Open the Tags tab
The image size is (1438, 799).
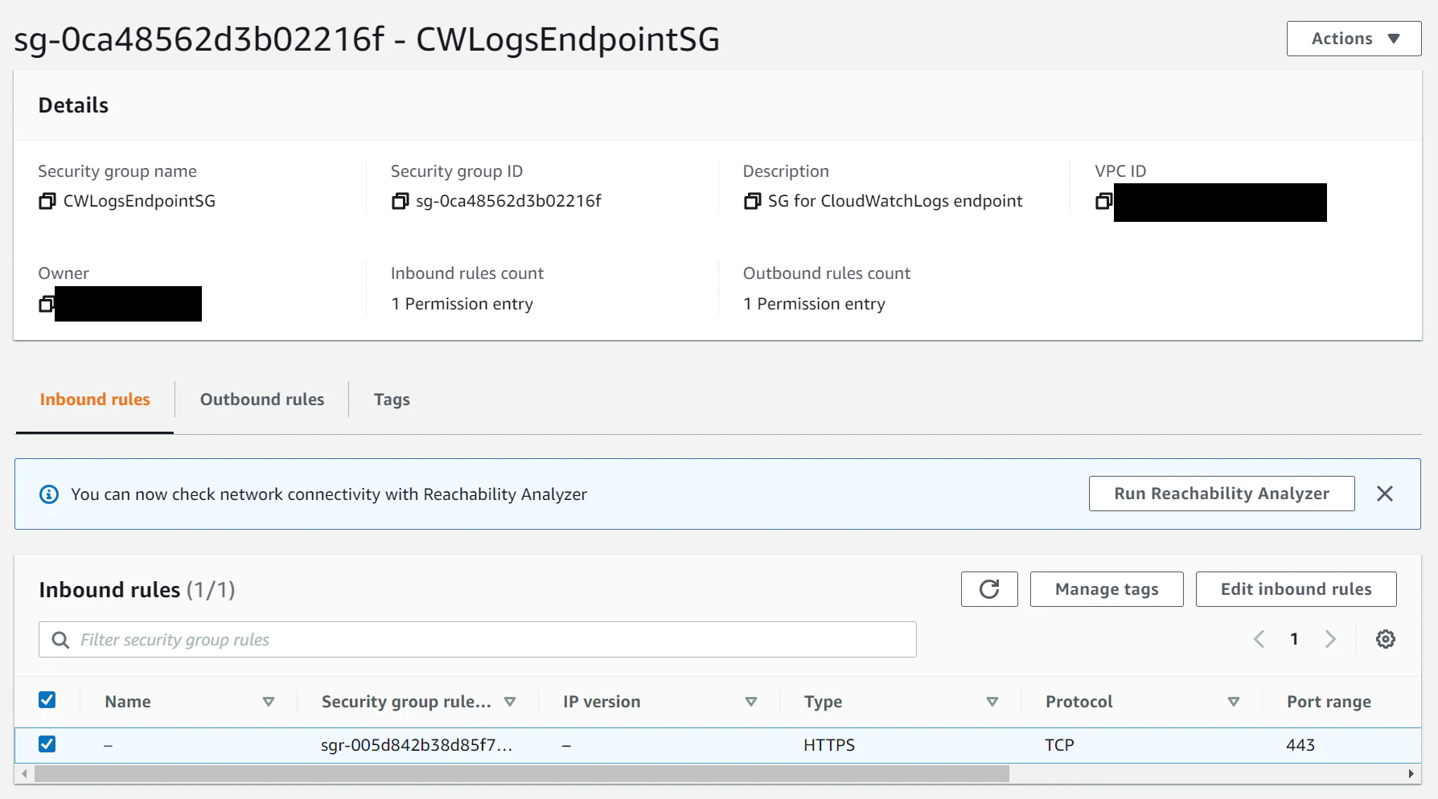(x=392, y=399)
